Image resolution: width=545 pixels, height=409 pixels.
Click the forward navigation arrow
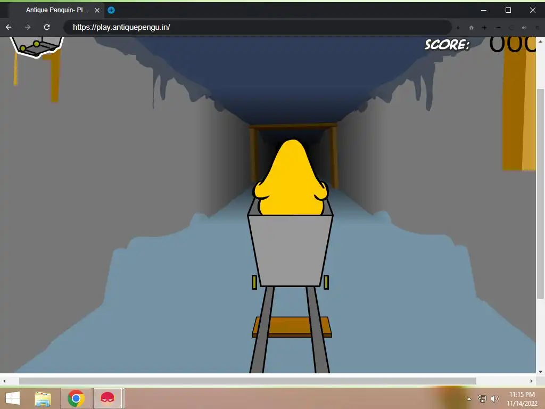pos(28,27)
